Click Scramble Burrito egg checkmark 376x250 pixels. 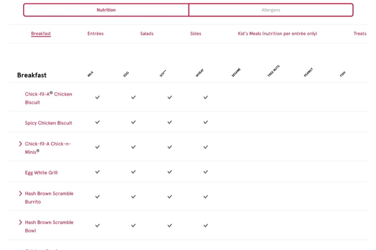pos(133,197)
